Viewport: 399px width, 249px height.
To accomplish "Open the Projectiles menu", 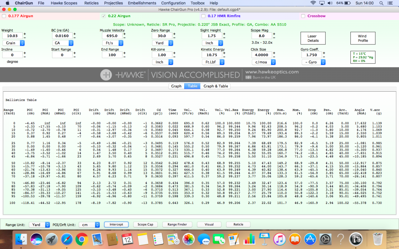I will (113, 3).
